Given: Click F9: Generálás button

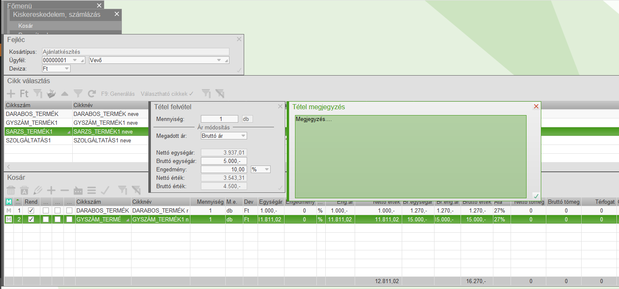Looking at the screenshot, I should click(x=118, y=94).
